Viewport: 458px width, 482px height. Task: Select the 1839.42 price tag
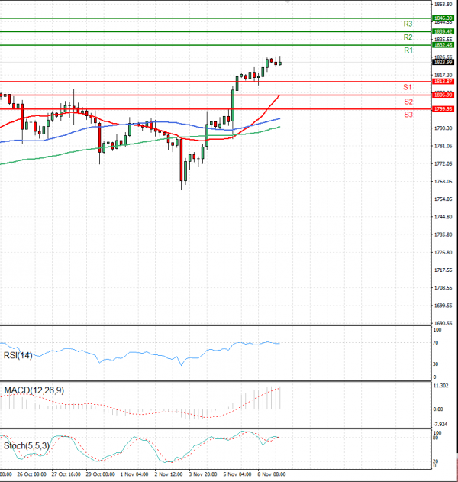tap(443, 31)
